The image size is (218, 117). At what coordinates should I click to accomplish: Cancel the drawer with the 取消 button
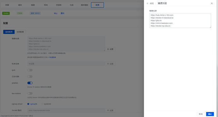[201, 114]
